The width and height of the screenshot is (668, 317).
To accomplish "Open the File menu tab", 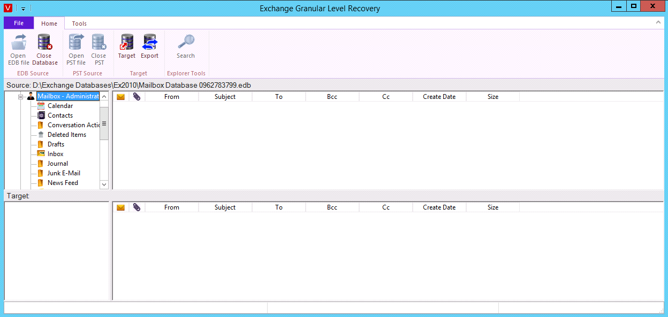I will pos(19,23).
